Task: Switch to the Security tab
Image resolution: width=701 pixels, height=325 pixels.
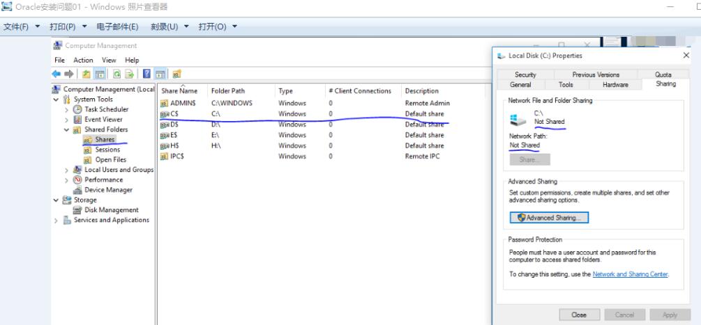Action: (525, 74)
